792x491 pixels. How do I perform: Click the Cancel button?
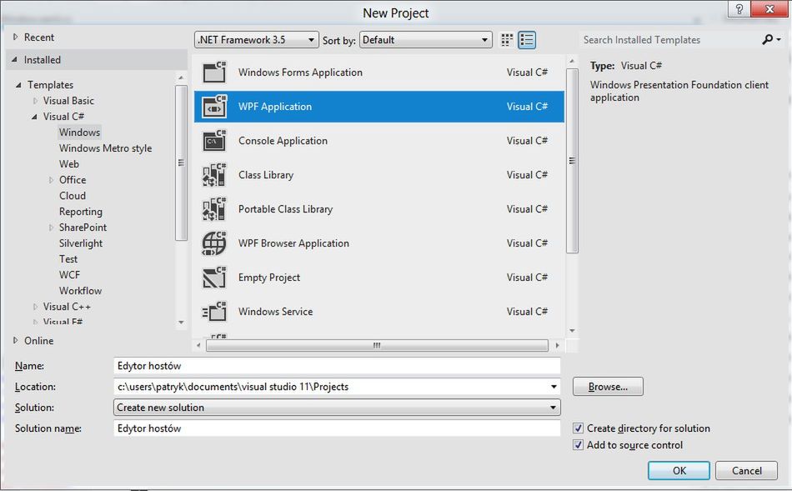pyautogui.click(x=746, y=470)
